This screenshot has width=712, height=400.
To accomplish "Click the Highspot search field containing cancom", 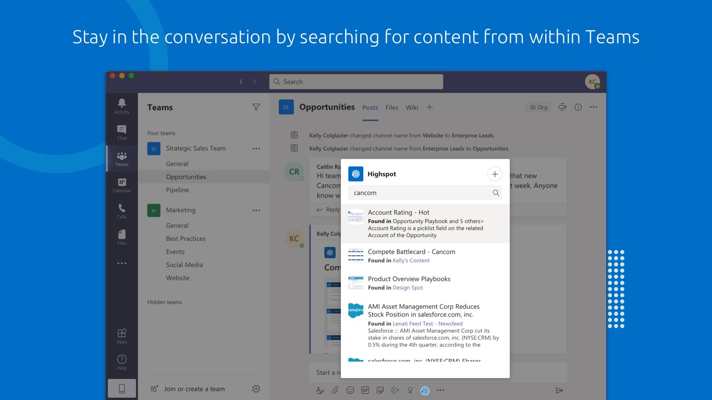I will pyautogui.click(x=425, y=193).
